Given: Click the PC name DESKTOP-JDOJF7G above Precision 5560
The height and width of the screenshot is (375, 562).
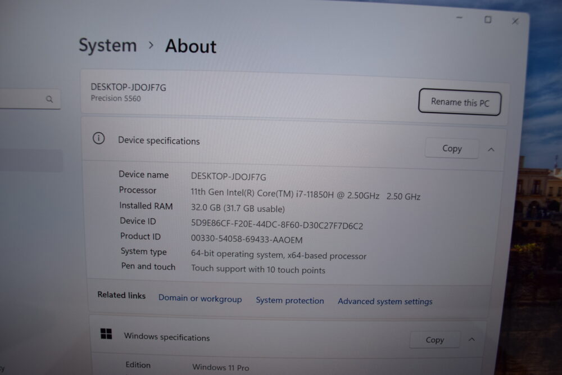Looking at the screenshot, I should pos(128,87).
